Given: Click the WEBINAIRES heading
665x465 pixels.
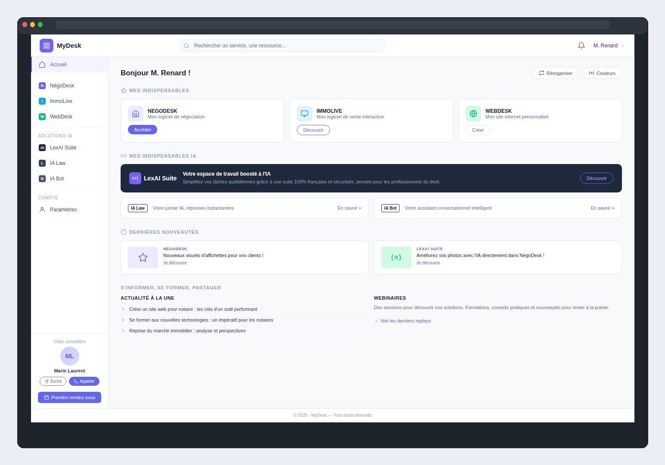Looking at the screenshot, I should click(390, 298).
